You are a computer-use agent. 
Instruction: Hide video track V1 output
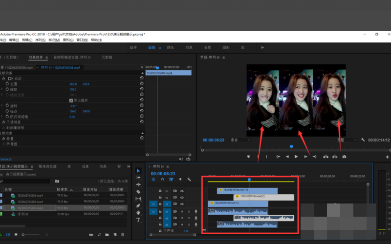pyautogui.click(x=182, y=204)
